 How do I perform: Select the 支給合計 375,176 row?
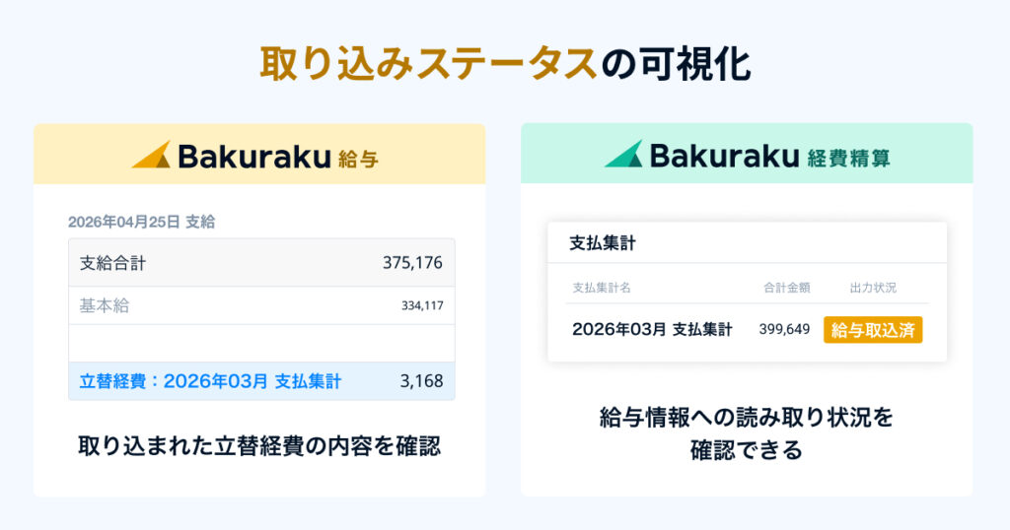pyautogui.click(x=261, y=263)
